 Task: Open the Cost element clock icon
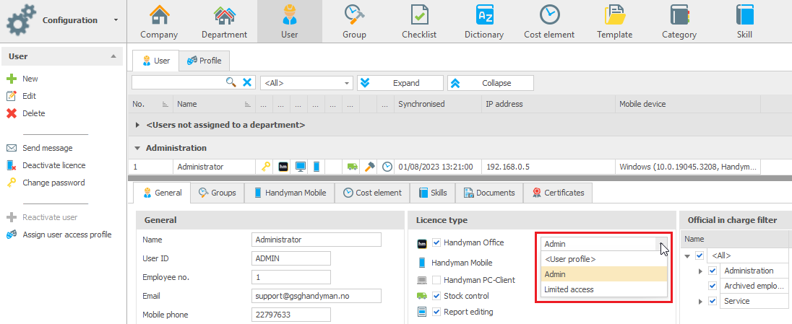(x=549, y=14)
